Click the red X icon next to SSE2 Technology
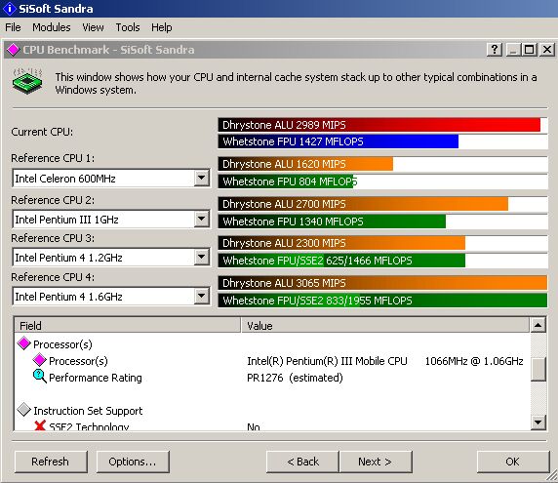The width and height of the screenshot is (558, 483). (40, 425)
